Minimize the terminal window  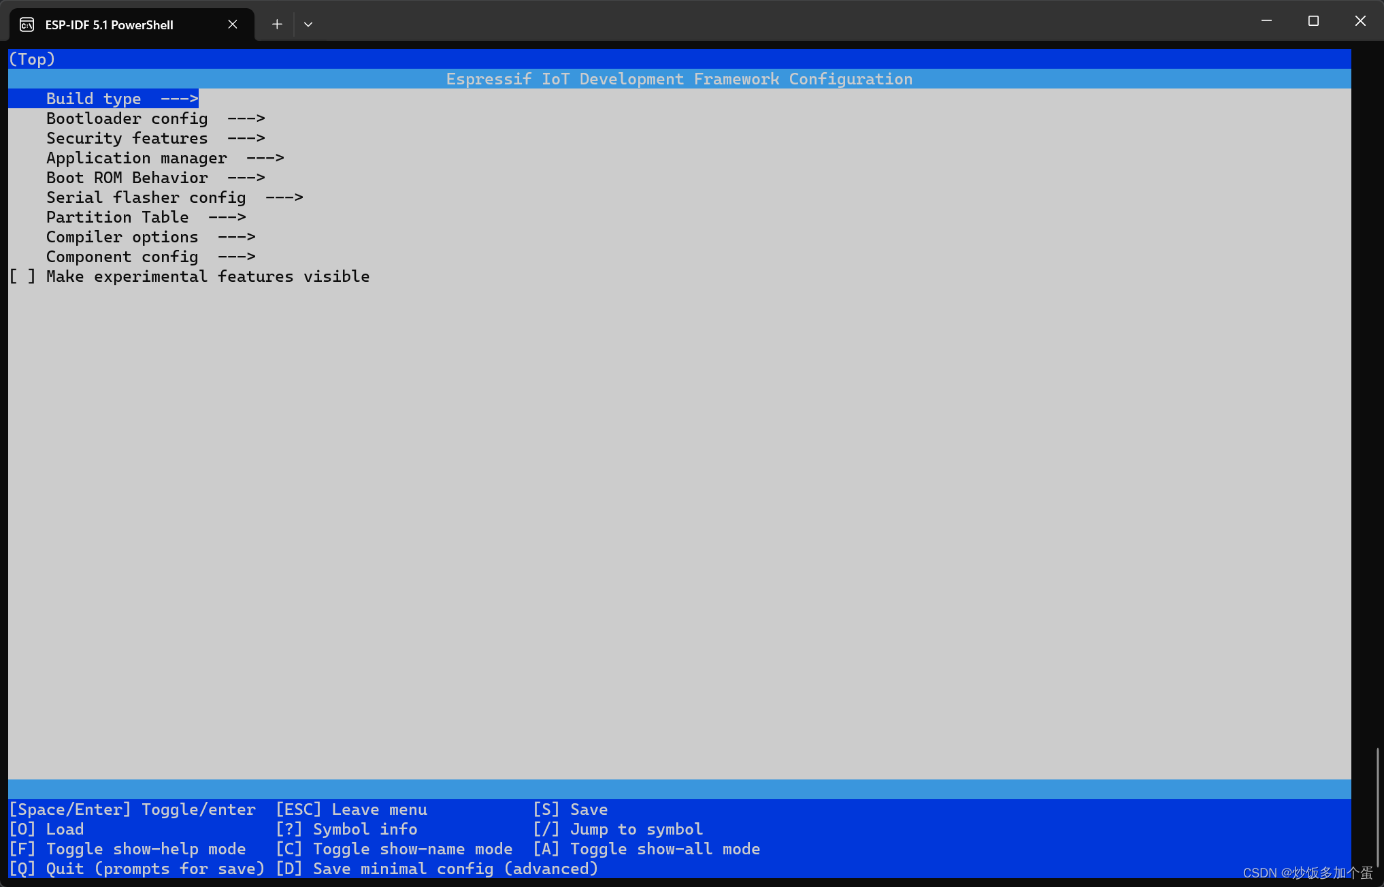(1266, 21)
